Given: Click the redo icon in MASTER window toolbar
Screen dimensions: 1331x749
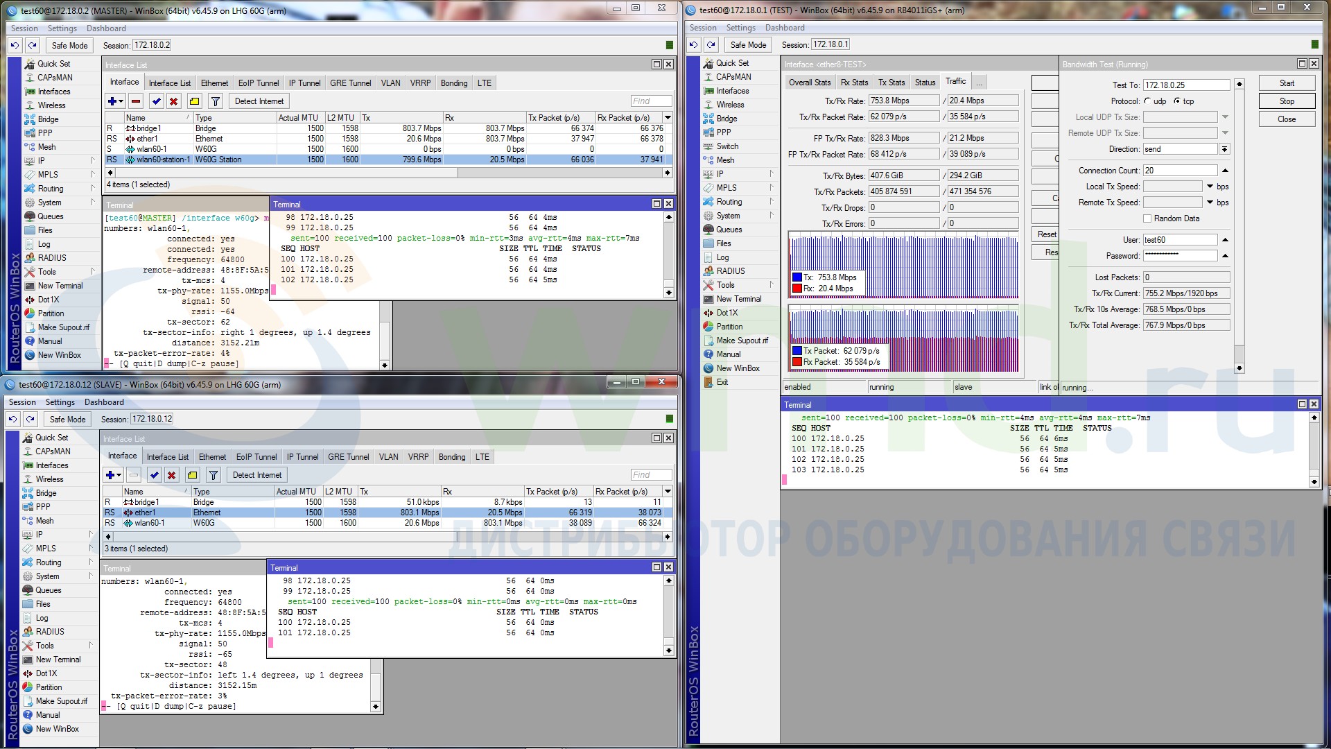Looking at the screenshot, I should (x=33, y=45).
